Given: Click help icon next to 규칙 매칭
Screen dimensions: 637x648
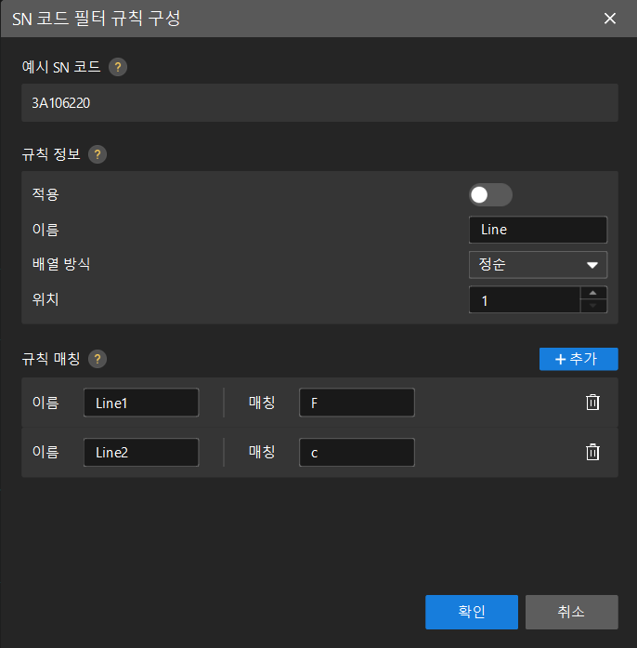Looking at the screenshot, I should (x=97, y=359).
